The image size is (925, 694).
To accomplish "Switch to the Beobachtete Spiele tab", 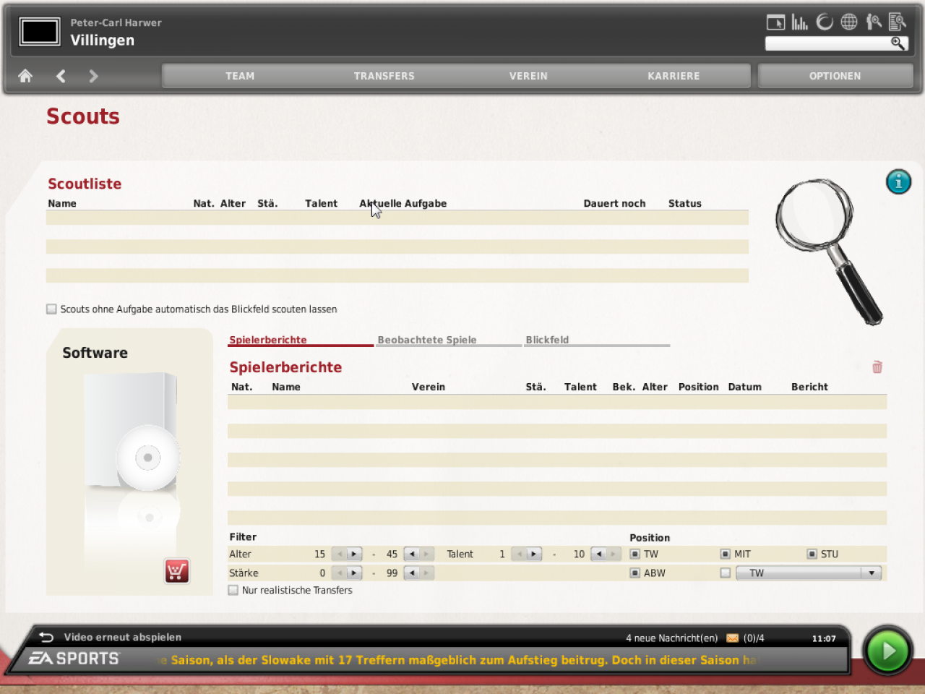I will [427, 340].
